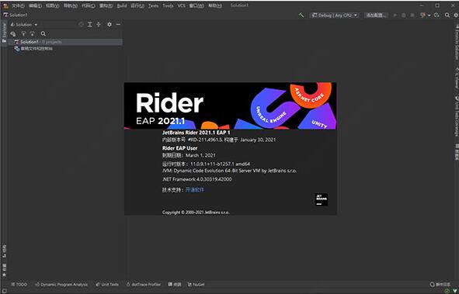Open the Tests menu
This screenshot has width=459, height=294.
(x=153, y=5)
